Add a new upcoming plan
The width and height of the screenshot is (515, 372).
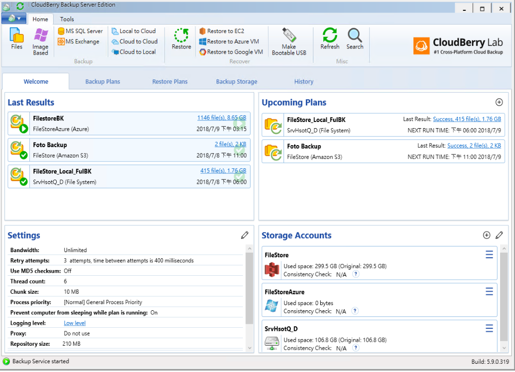point(499,102)
